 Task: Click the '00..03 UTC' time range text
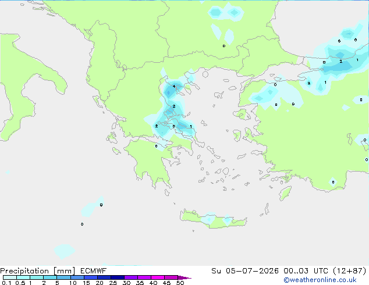[x=306, y=271]
